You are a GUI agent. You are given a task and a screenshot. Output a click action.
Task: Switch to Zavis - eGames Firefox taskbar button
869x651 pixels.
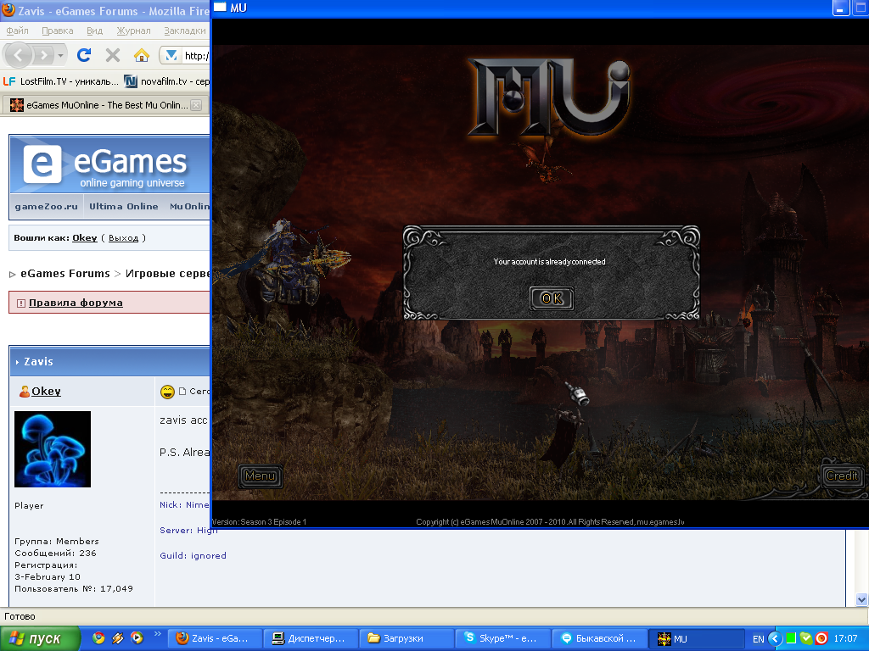[x=213, y=638]
